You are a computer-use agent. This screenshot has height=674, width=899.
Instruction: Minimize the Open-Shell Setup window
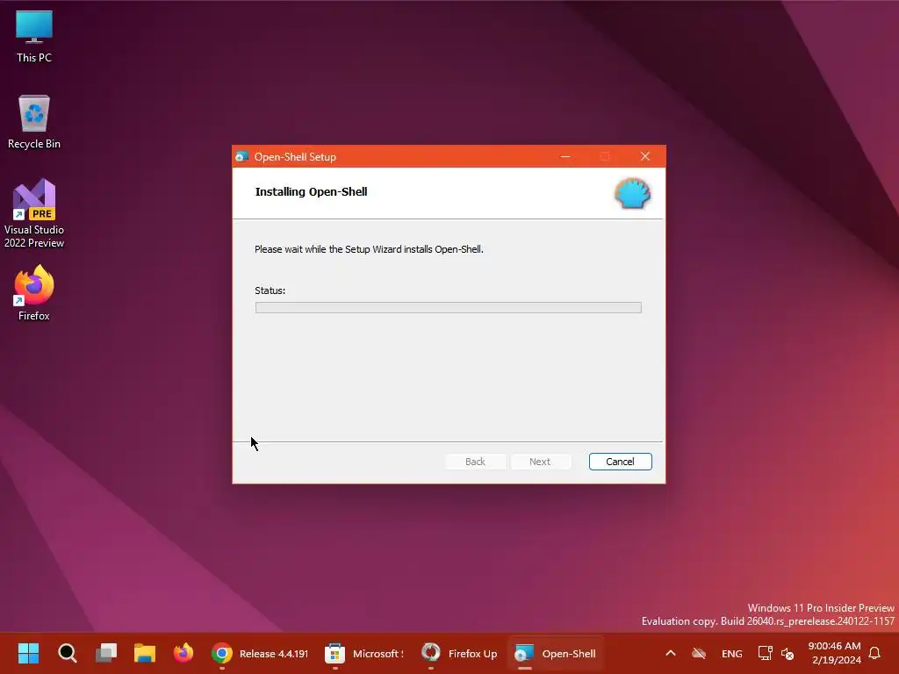[565, 156]
